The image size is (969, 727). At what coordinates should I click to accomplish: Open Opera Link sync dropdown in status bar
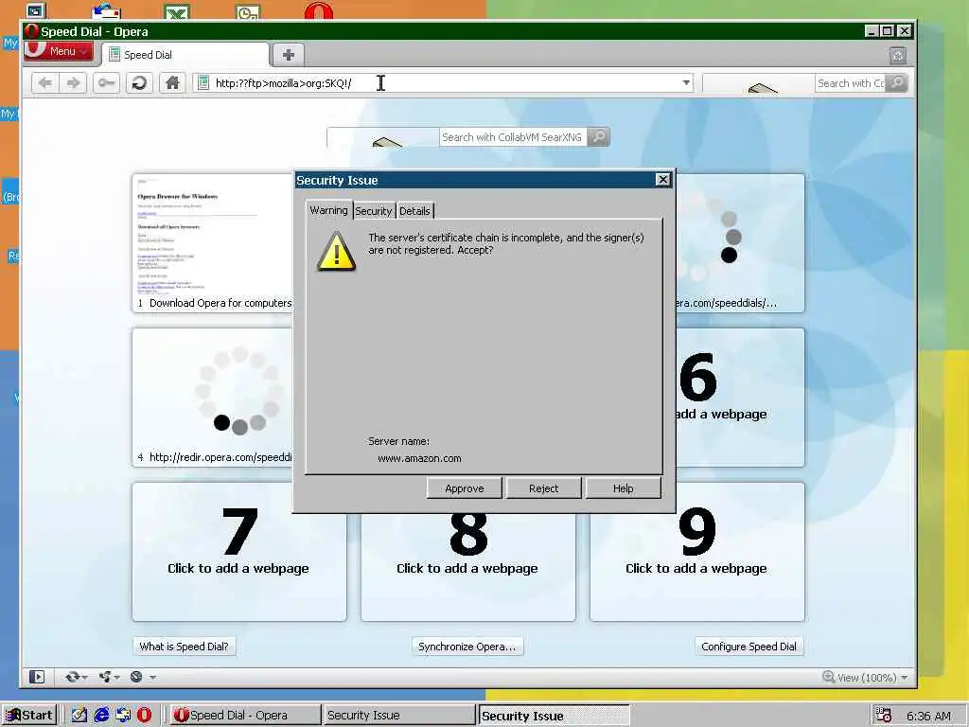[x=77, y=677]
